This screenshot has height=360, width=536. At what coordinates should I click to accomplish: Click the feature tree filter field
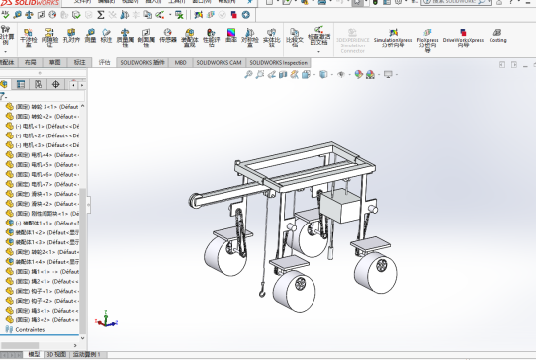[x=43, y=96]
